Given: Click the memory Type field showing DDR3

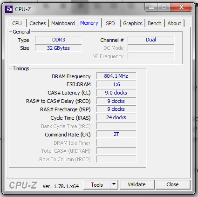Looking at the screenshot, I should (x=58, y=40).
